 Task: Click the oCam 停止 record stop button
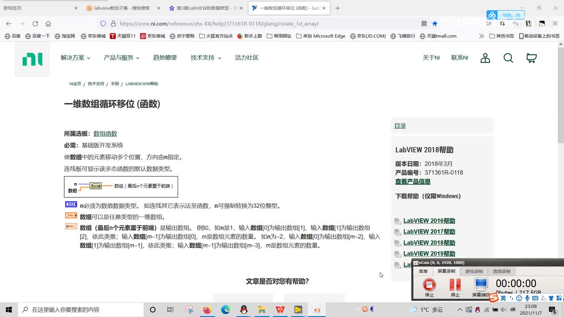pyautogui.click(x=429, y=287)
